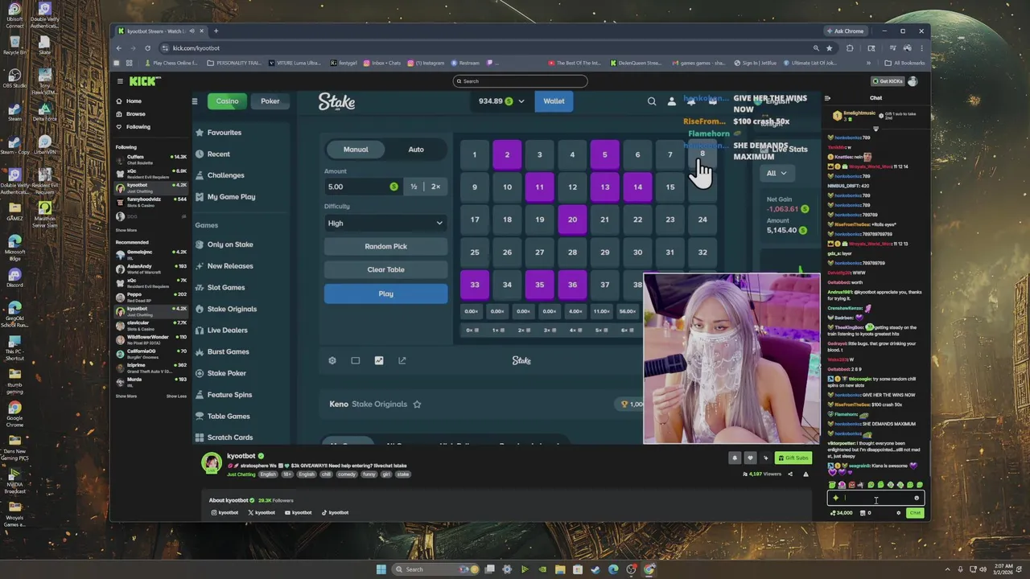Screen dimensions: 1030x579
Task: Click the Play button
Action: coord(385,294)
